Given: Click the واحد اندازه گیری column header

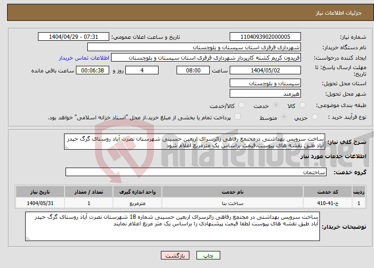Looking at the screenshot, I should pyautogui.click(x=137, y=192).
